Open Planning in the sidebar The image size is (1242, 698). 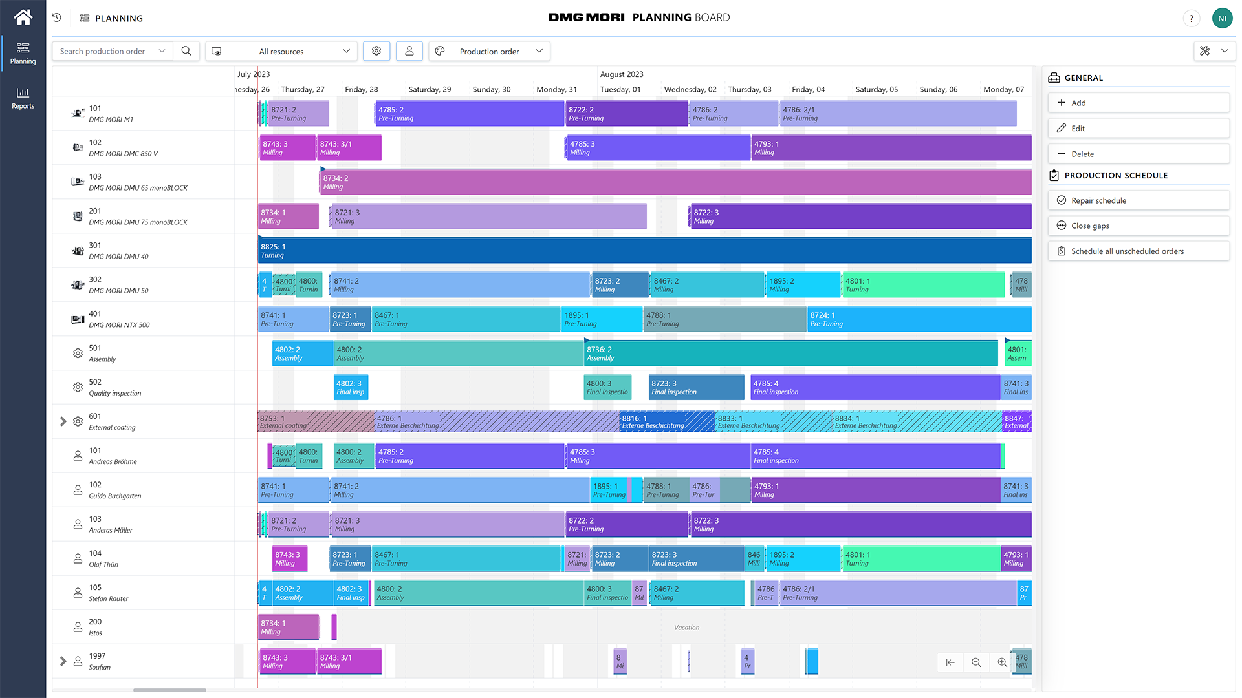(x=23, y=54)
